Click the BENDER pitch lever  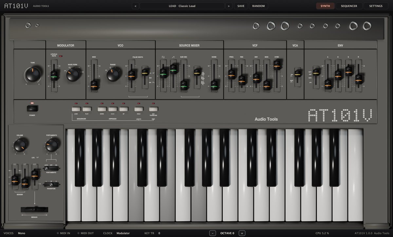click(x=34, y=209)
